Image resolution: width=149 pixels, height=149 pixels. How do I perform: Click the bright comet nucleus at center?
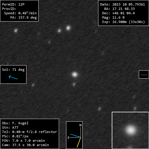[x=75, y=74]
